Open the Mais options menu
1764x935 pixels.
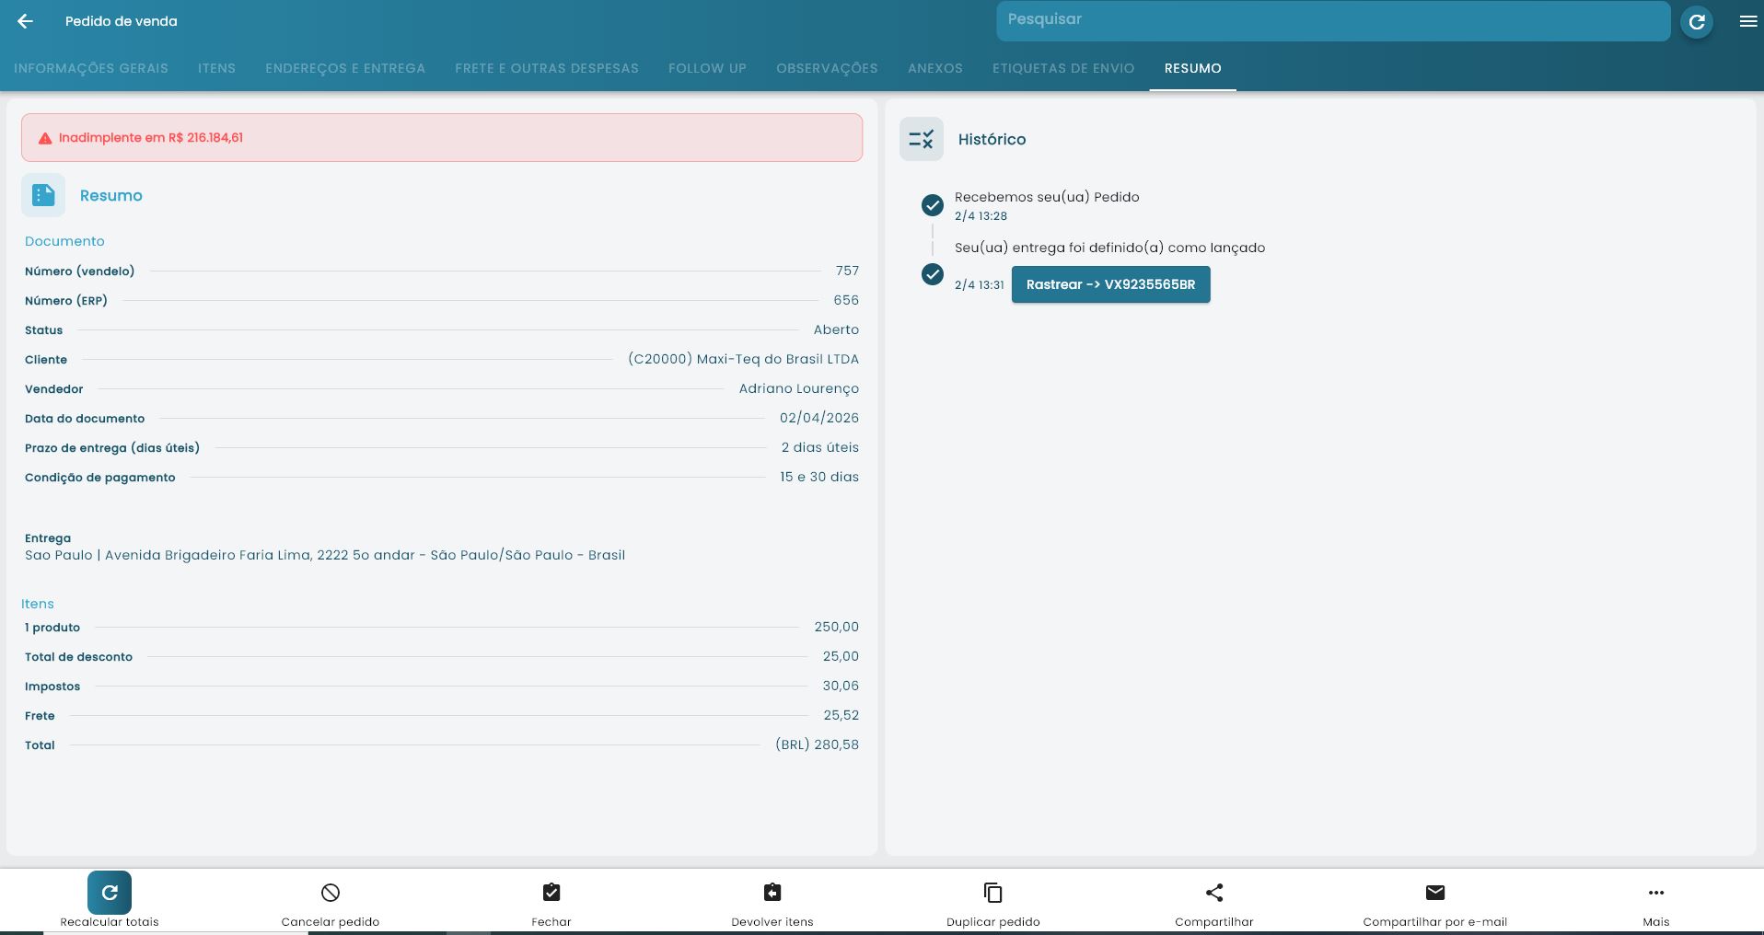pos(1654,892)
